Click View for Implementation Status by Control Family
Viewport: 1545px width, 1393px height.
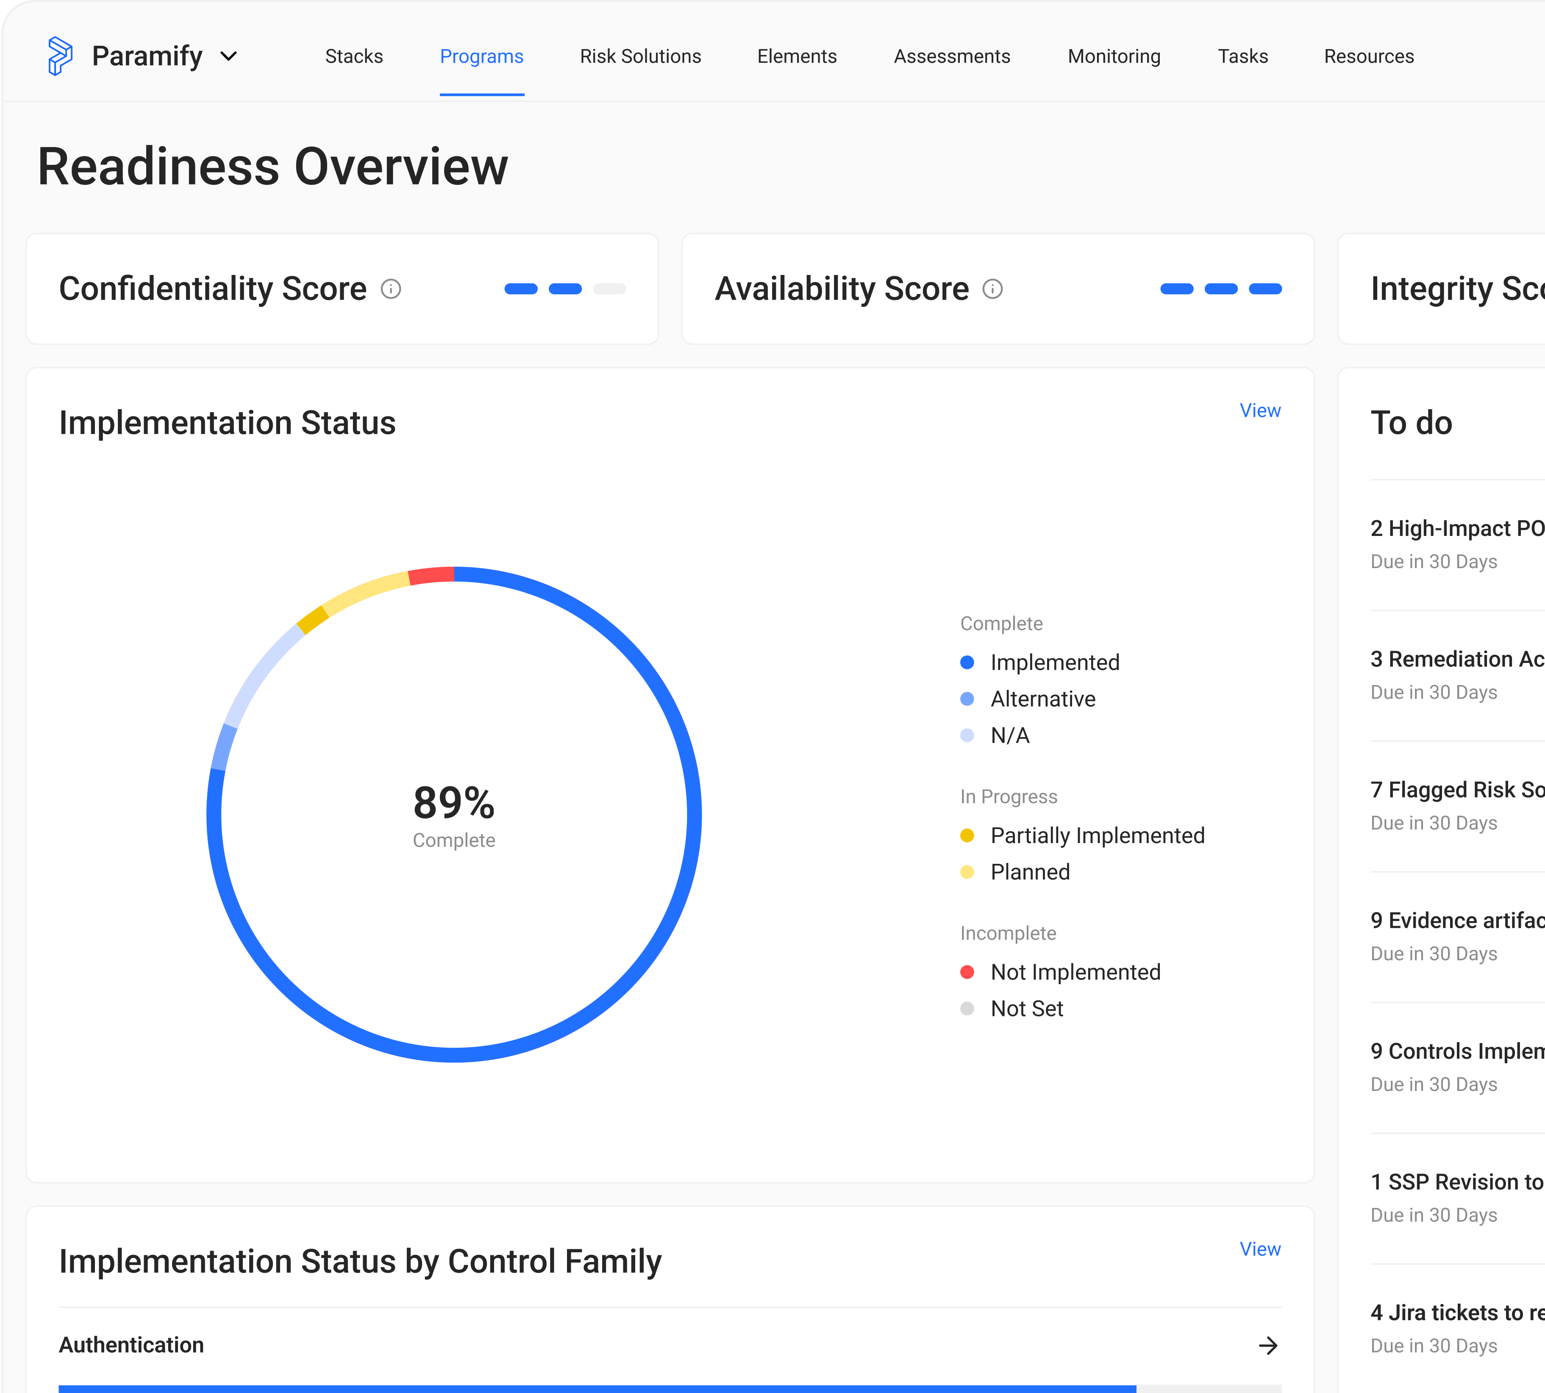tap(1259, 1249)
